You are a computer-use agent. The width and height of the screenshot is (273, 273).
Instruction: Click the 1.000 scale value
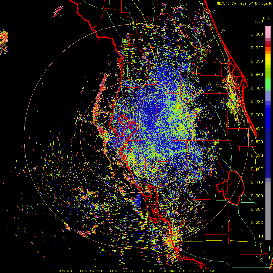coord(257,34)
